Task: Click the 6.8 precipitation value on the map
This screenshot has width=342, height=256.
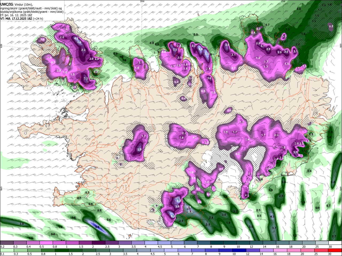Action: point(179,201)
